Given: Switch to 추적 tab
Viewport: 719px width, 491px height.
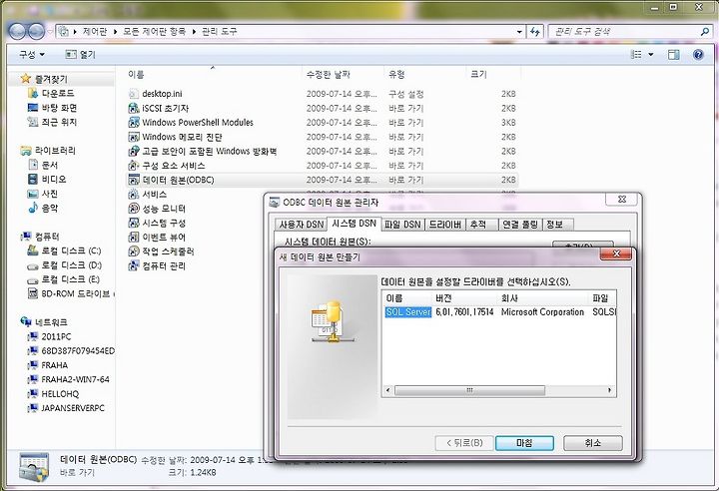Looking at the screenshot, I should pyautogui.click(x=482, y=225).
